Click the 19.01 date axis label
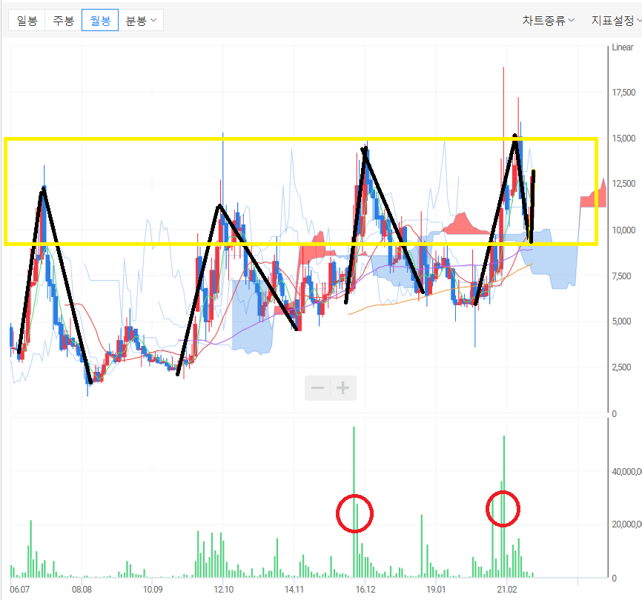642x600 pixels. (x=436, y=590)
